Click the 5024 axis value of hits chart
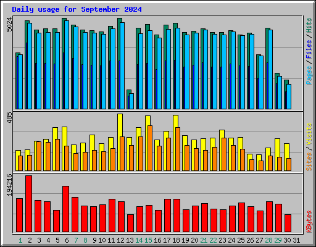316x247 pixels. pyautogui.click(x=9, y=25)
